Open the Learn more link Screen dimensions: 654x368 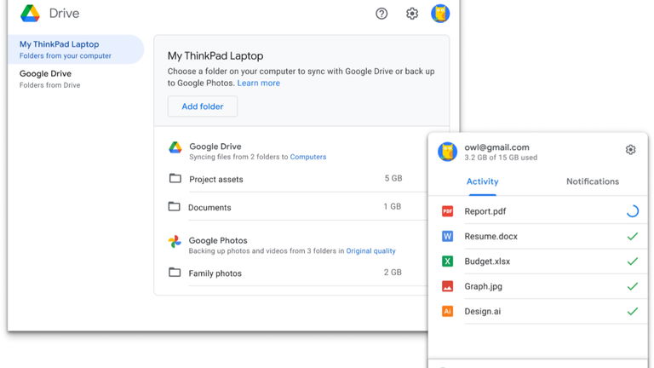tap(259, 83)
